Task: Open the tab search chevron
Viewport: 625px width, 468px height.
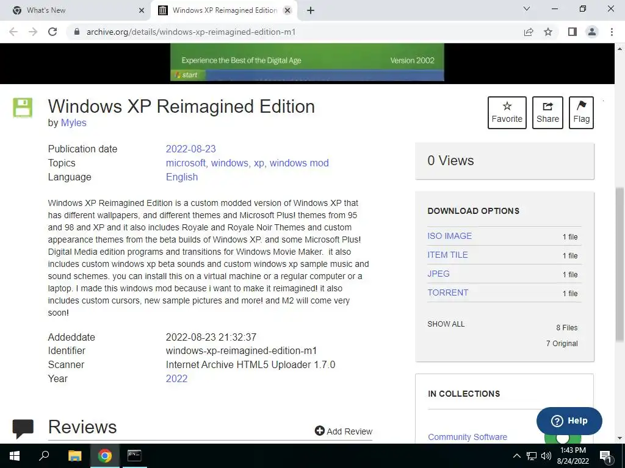Action: click(x=527, y=9)
